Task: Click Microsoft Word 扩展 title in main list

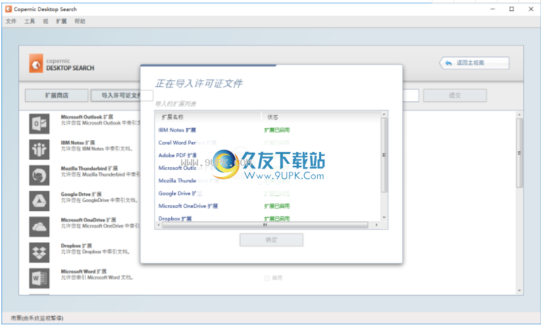Action: click(x=84, y=271)
